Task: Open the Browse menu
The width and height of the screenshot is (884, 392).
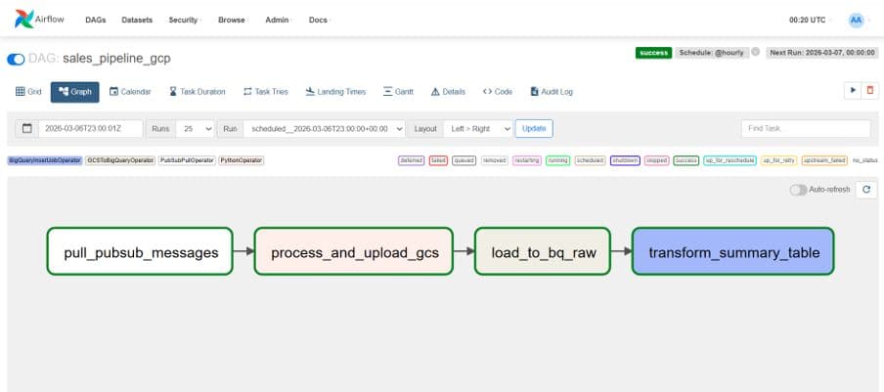Action: [232, 20]
